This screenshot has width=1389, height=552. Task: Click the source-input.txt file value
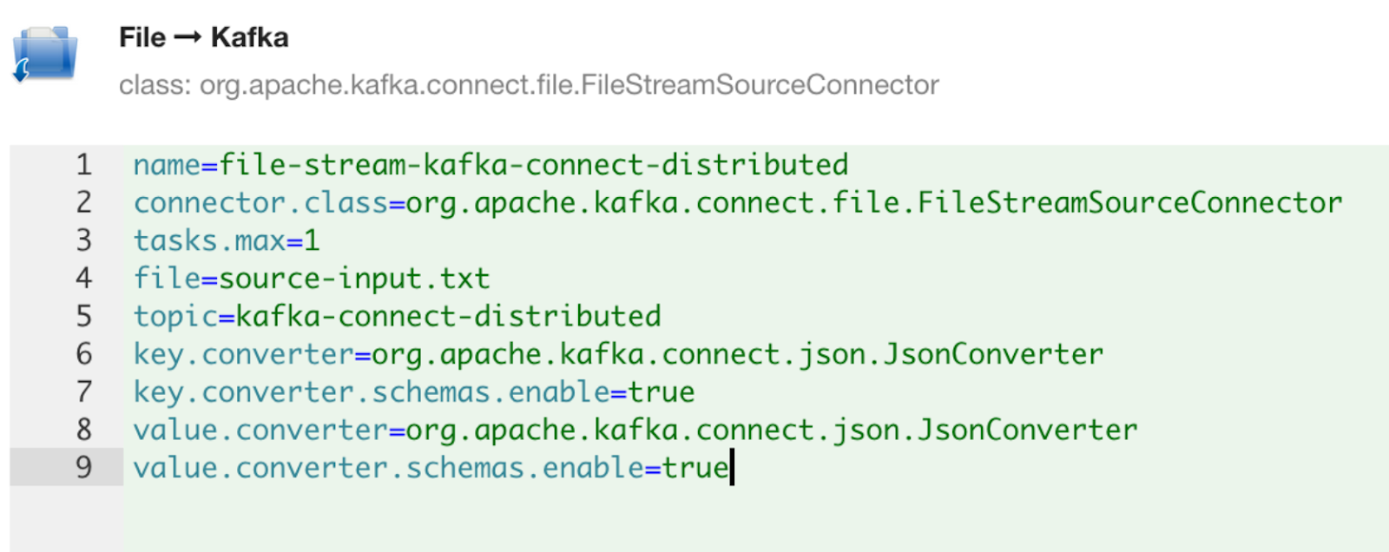[x=354, y=279]
